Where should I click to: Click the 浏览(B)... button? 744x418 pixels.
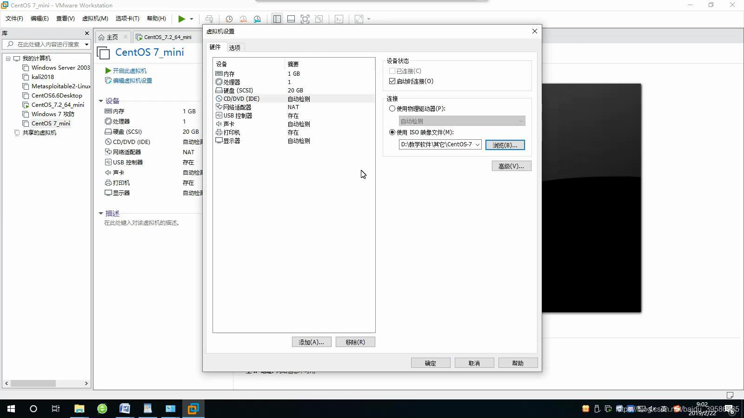pos(505,145)
